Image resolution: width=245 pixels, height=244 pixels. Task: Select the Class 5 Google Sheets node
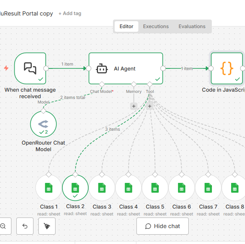tap(155, 188)
